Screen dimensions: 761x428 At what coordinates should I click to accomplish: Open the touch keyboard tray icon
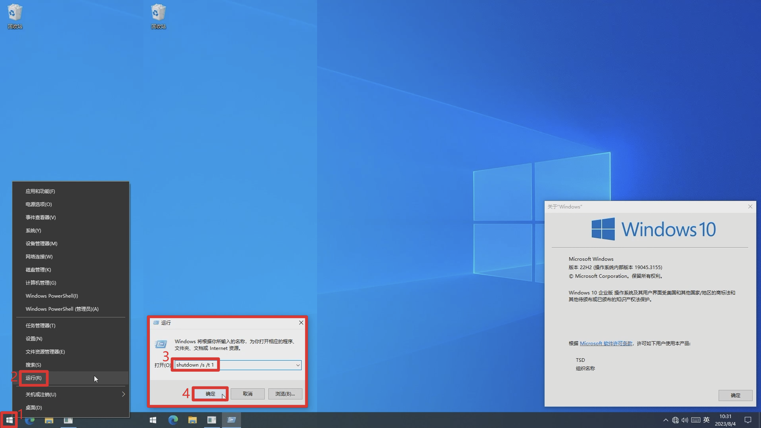(696, 420)
